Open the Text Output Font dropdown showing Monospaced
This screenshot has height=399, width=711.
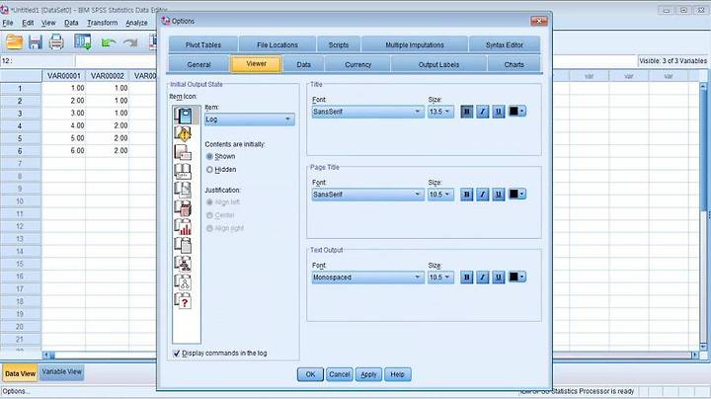click(367, 278)
